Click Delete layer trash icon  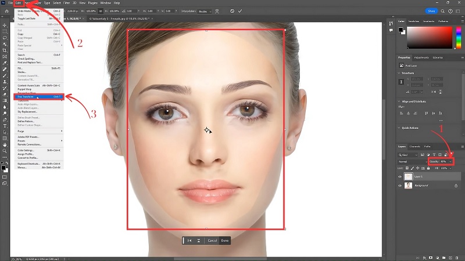click(x=457, y=258)
